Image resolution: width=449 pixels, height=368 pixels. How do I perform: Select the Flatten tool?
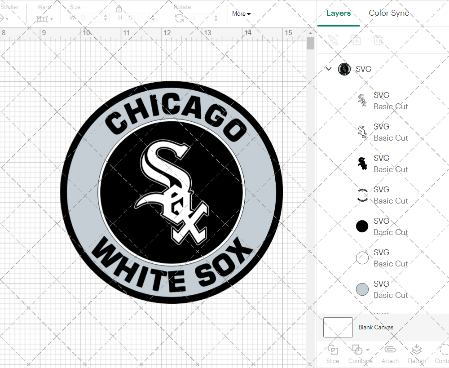pos(416,354)
